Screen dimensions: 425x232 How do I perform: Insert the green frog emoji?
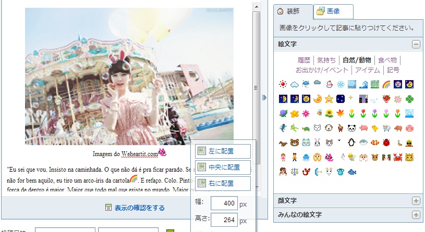click(294, 128)
